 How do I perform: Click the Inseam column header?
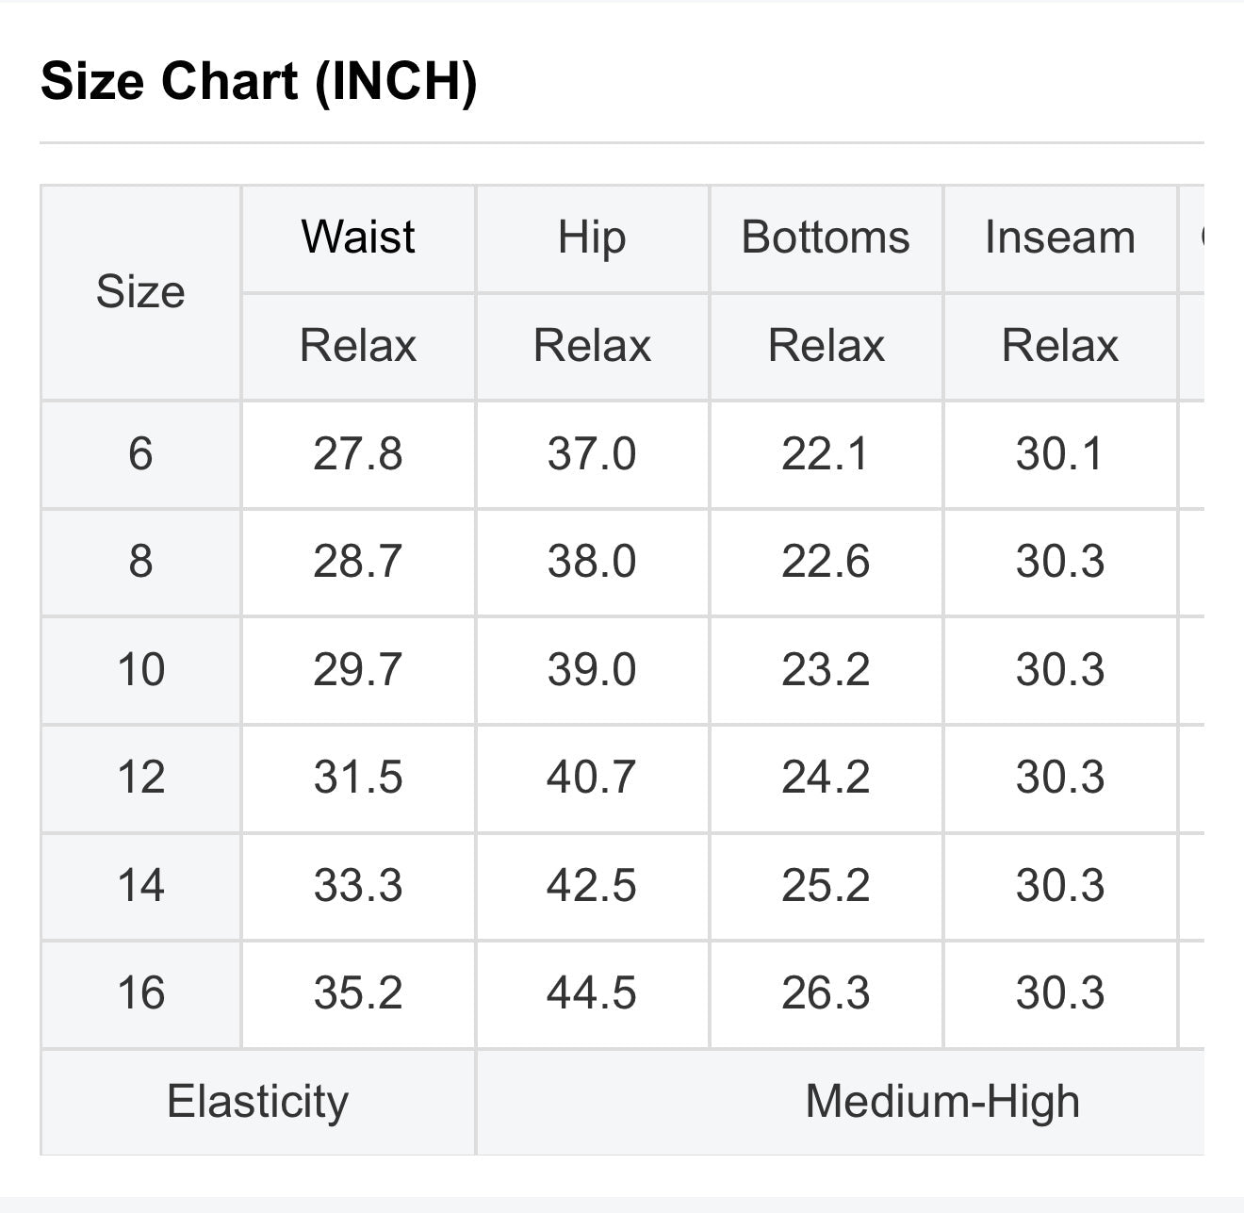pyautogui.click(x=1060, y=237)
